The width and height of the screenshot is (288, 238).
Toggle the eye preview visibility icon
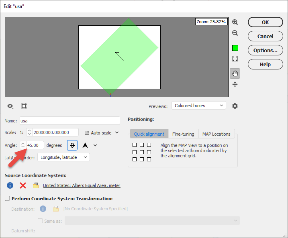click(10, 106)
